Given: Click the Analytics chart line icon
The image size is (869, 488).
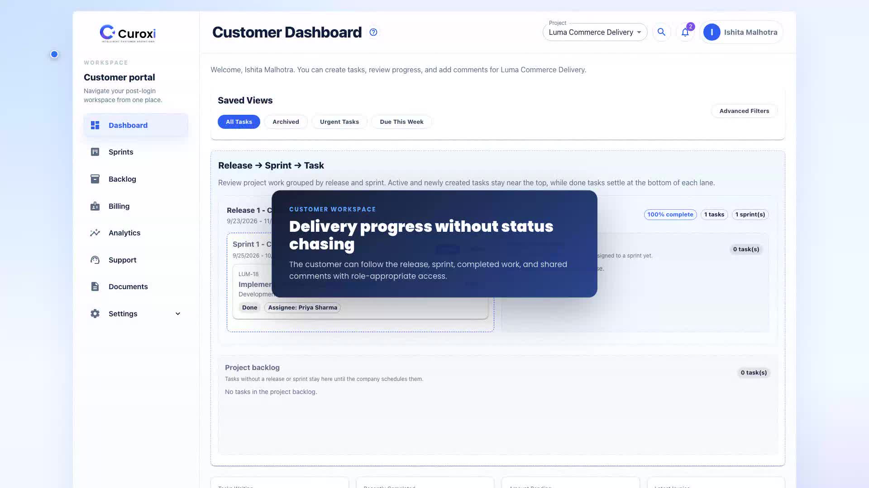Looking at the screenshot, I should (95, 233).
